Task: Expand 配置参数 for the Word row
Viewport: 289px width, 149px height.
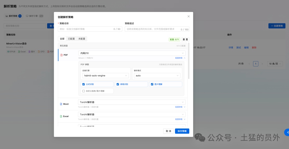Action: tap(180, 107)
